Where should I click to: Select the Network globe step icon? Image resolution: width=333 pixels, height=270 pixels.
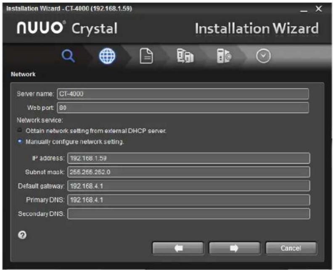pos(107,56)
